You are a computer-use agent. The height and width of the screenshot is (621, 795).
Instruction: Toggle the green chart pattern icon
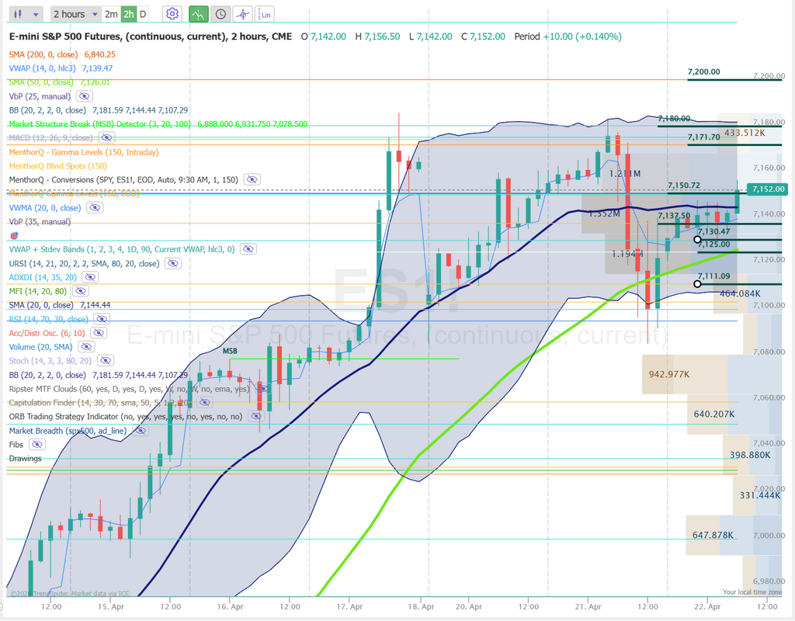click(x=199, y=14)
